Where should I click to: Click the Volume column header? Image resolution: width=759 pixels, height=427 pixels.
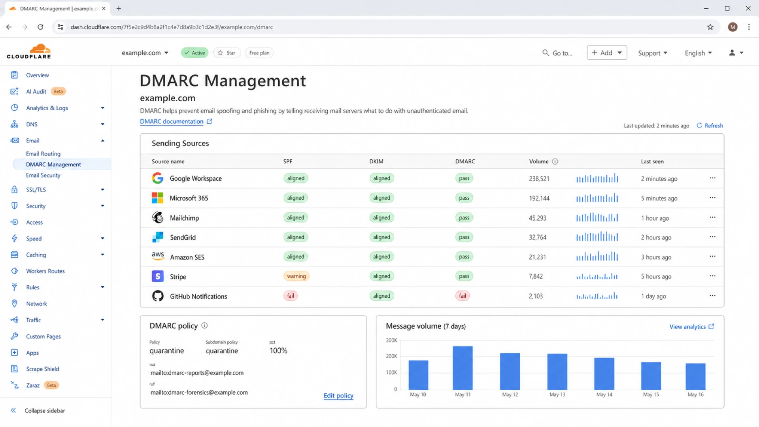click(538, 161)
